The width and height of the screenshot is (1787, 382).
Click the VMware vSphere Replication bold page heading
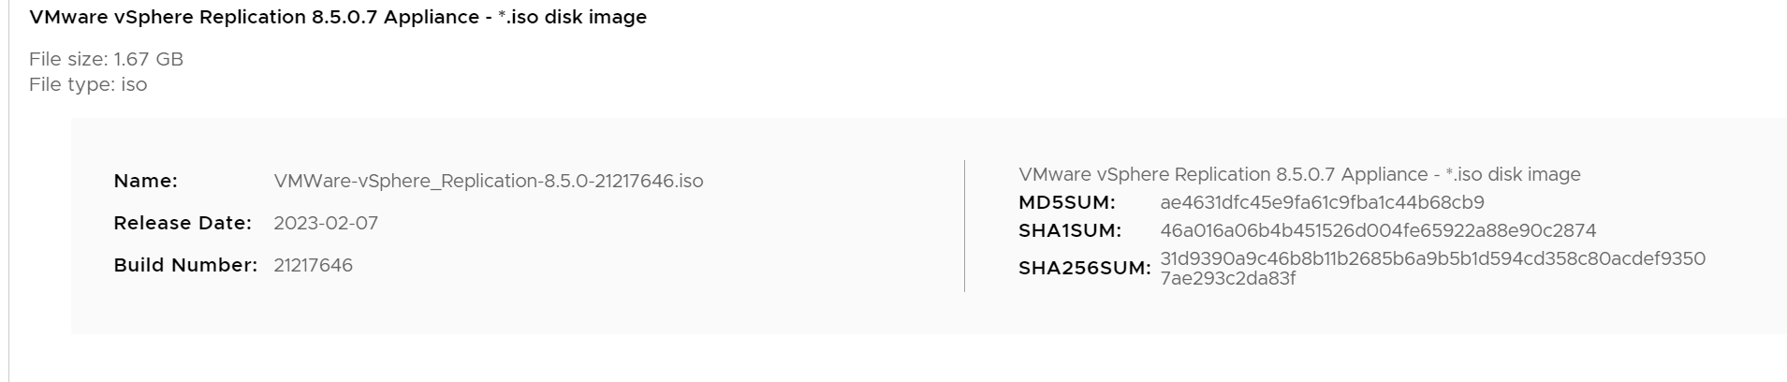(338, 18)
